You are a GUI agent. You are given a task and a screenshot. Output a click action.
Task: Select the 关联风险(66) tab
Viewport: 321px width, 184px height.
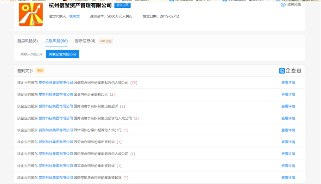pyautogui.click(x=57, y=41)
